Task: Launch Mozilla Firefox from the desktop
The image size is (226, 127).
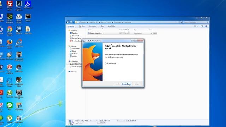Action: 10,44
